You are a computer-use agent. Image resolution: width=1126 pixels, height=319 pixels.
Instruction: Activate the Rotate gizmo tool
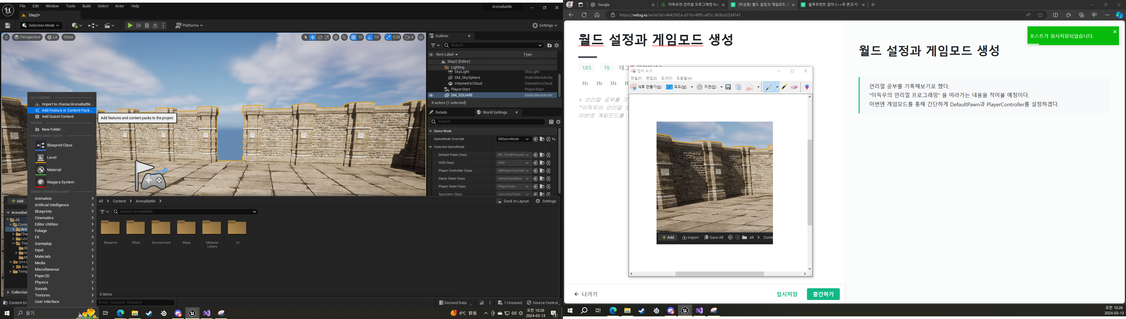320,37
